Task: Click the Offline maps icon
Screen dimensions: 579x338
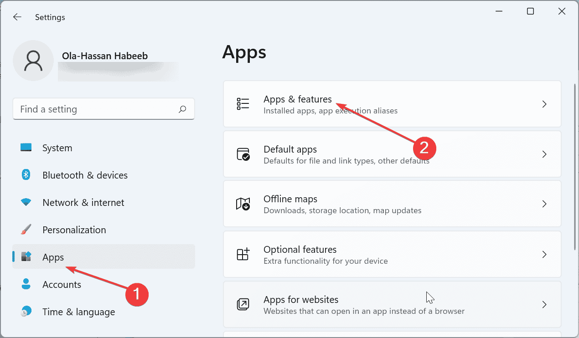Action: 243,204
